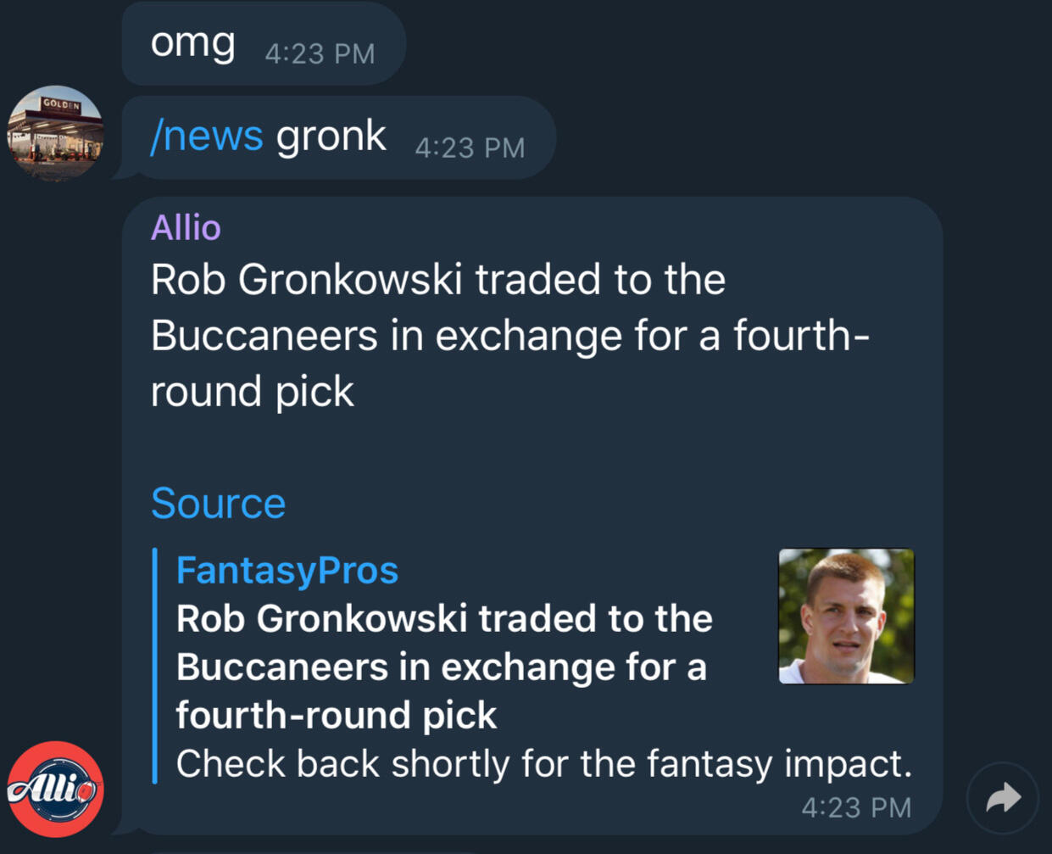Open the Golden gas station user avatar
The image size is (1052, 854).
point(56,132)
